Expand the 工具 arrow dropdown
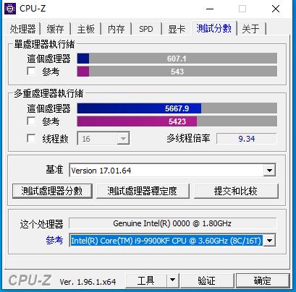This screenshot has width=296, height=292. [172, 280]
